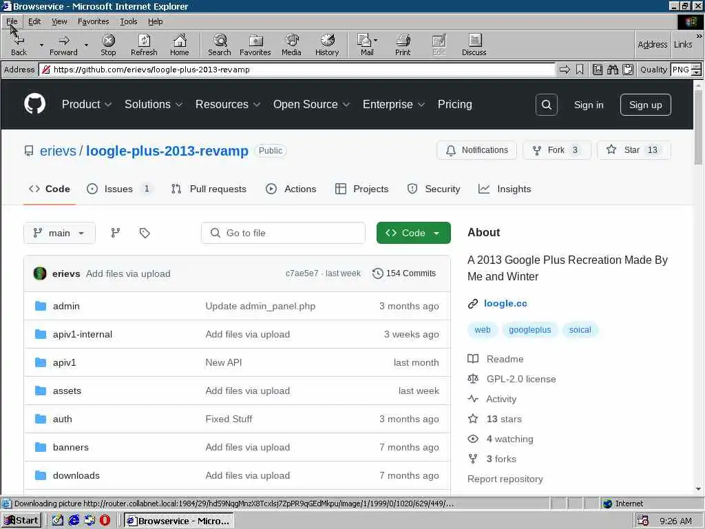
Task: Show the History pane
Action: (327, 45)
